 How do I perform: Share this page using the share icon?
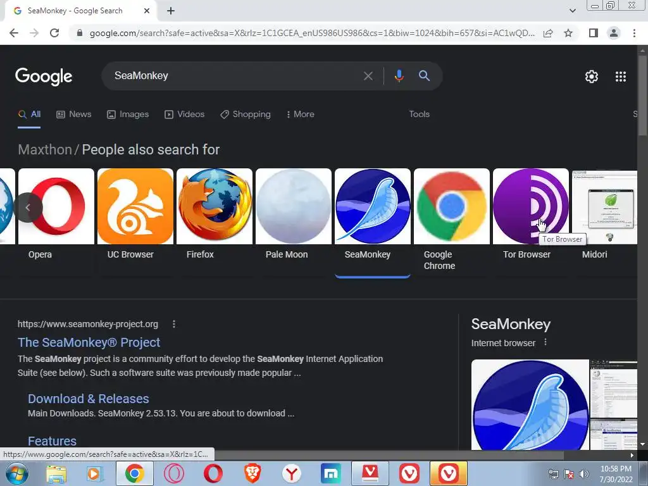pos(548,33)
